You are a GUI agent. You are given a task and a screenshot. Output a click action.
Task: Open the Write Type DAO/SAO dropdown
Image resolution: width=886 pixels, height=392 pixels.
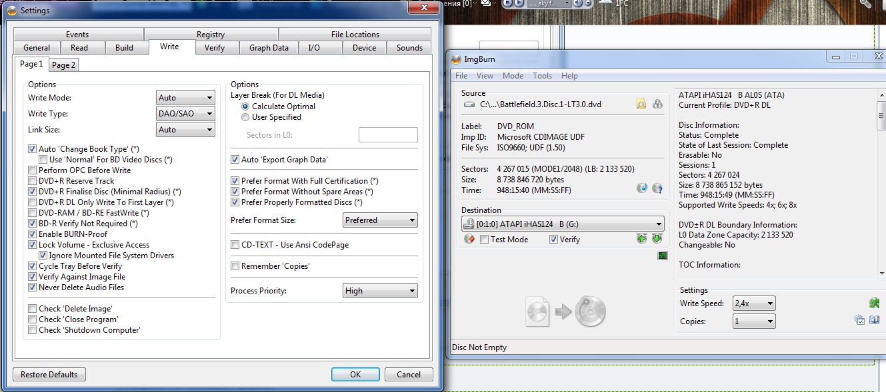[x=185, y=114]
